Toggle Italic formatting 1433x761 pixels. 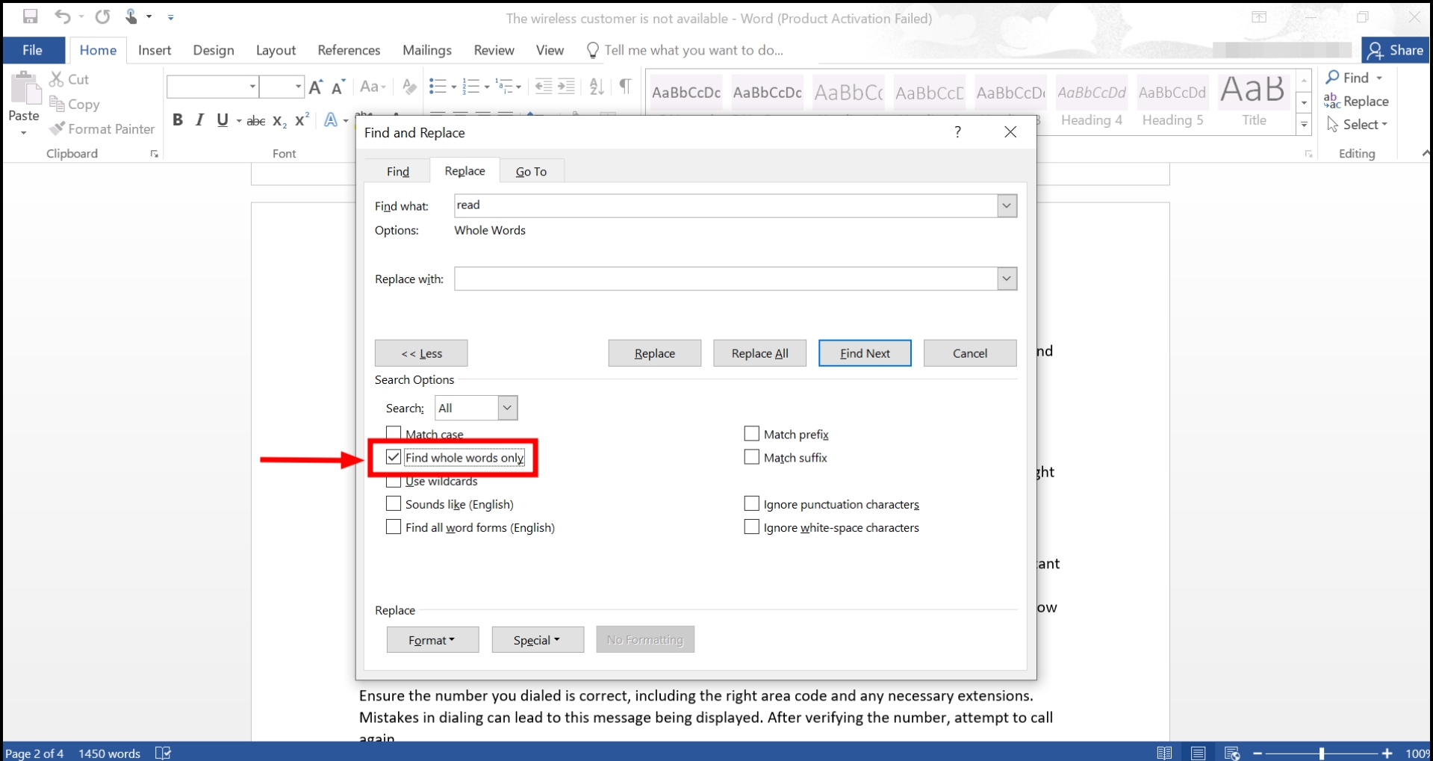[199, 120]
